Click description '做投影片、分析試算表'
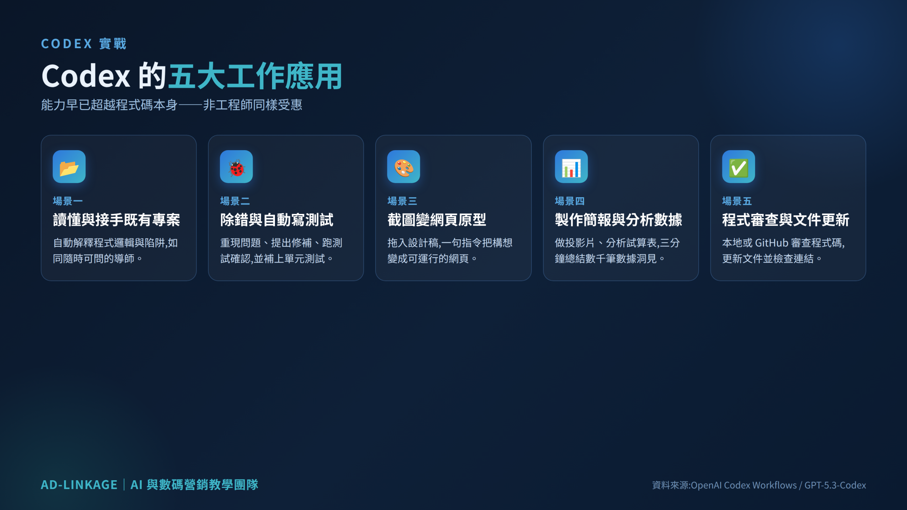The width and height of the screenshot is (907, 510). pyautogui.click(x=606, y=243)
